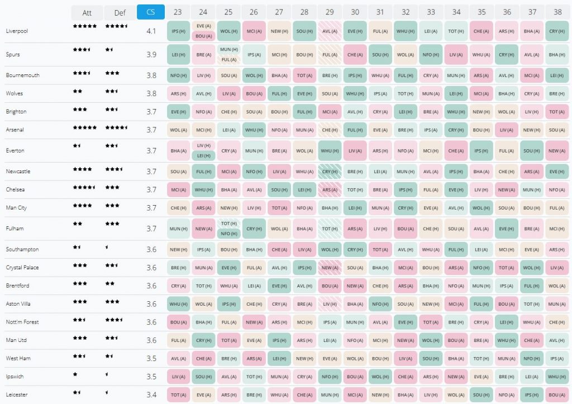This screenshot has height=404, width=572.
Task: Open the Arsenal team name
Action: (15, 130)
